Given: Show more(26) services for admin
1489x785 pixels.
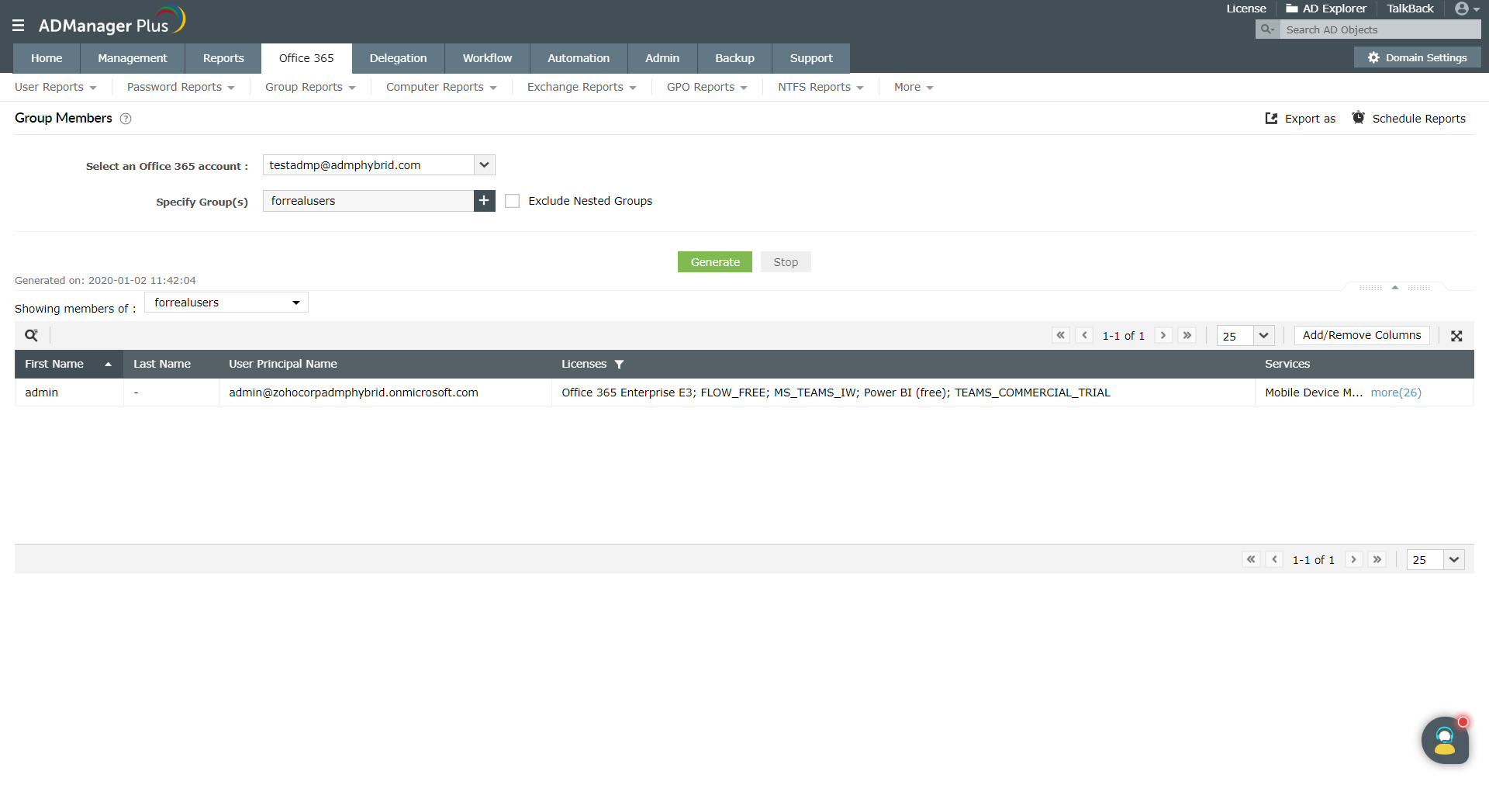Looking at the screenshot, I should coord(1396,392).
